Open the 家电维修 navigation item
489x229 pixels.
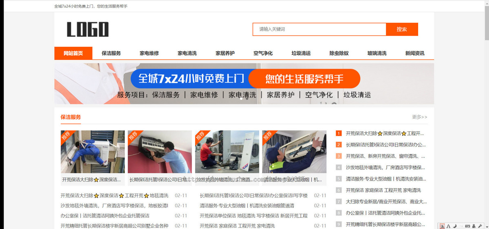tap(149, 53)
